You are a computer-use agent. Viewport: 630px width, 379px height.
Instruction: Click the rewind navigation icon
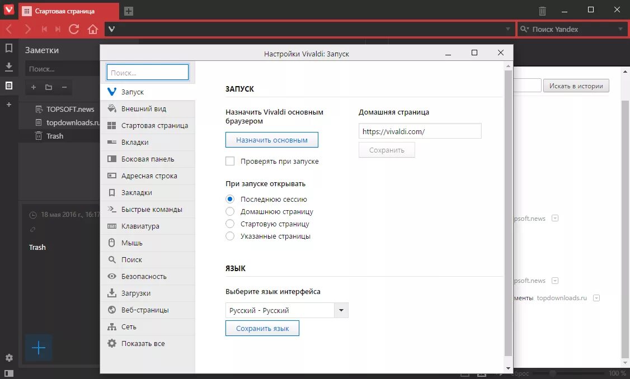coord(44,29)
